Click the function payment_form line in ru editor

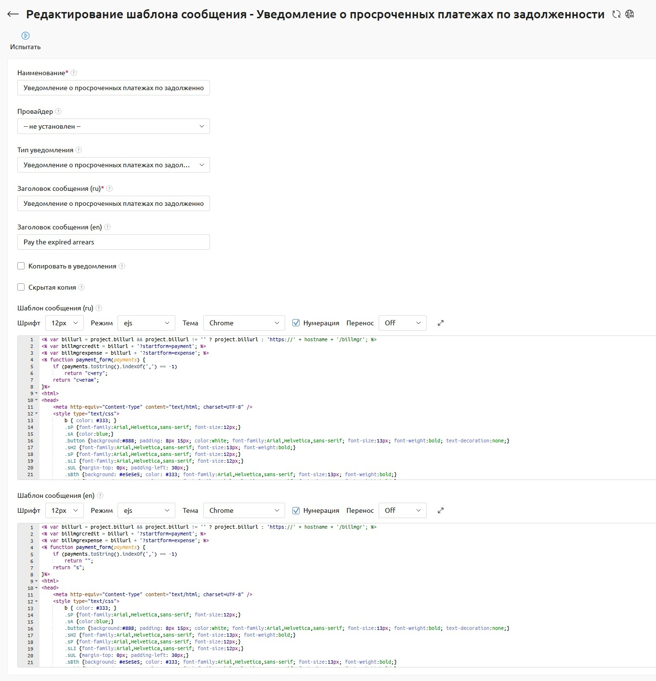tap(93, 360)
